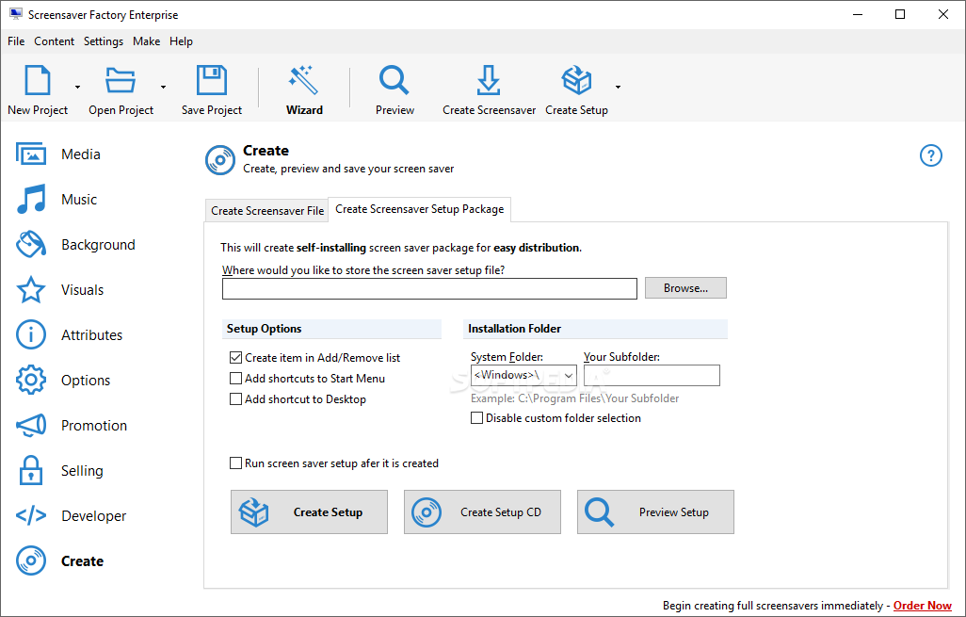The image size is (966, 617).
Task: Expand the Open Project dropdown arrow
Action: pos(163,87)
